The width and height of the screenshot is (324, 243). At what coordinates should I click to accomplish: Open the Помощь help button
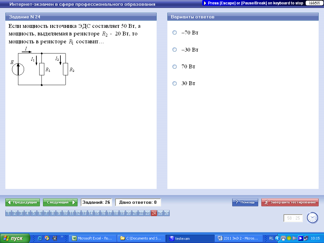(x=245, y=202)
